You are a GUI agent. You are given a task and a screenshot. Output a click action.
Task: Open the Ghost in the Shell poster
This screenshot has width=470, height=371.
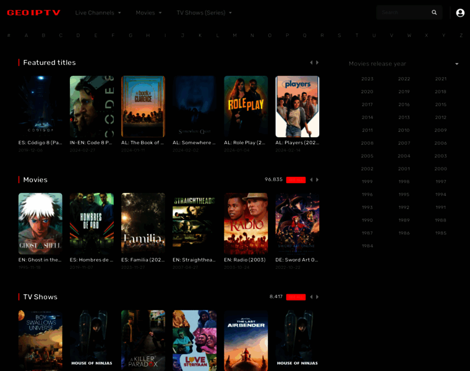pos(40,224)
